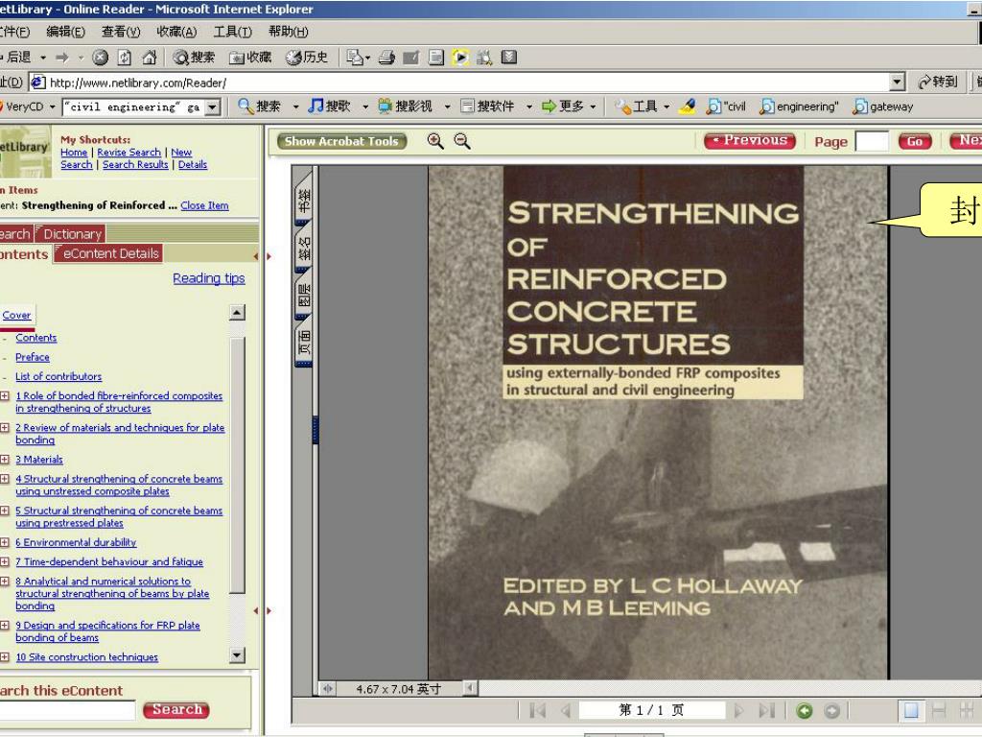
Task: Click the contents list scroll down arrow
Action: click(x=237, y=656)
